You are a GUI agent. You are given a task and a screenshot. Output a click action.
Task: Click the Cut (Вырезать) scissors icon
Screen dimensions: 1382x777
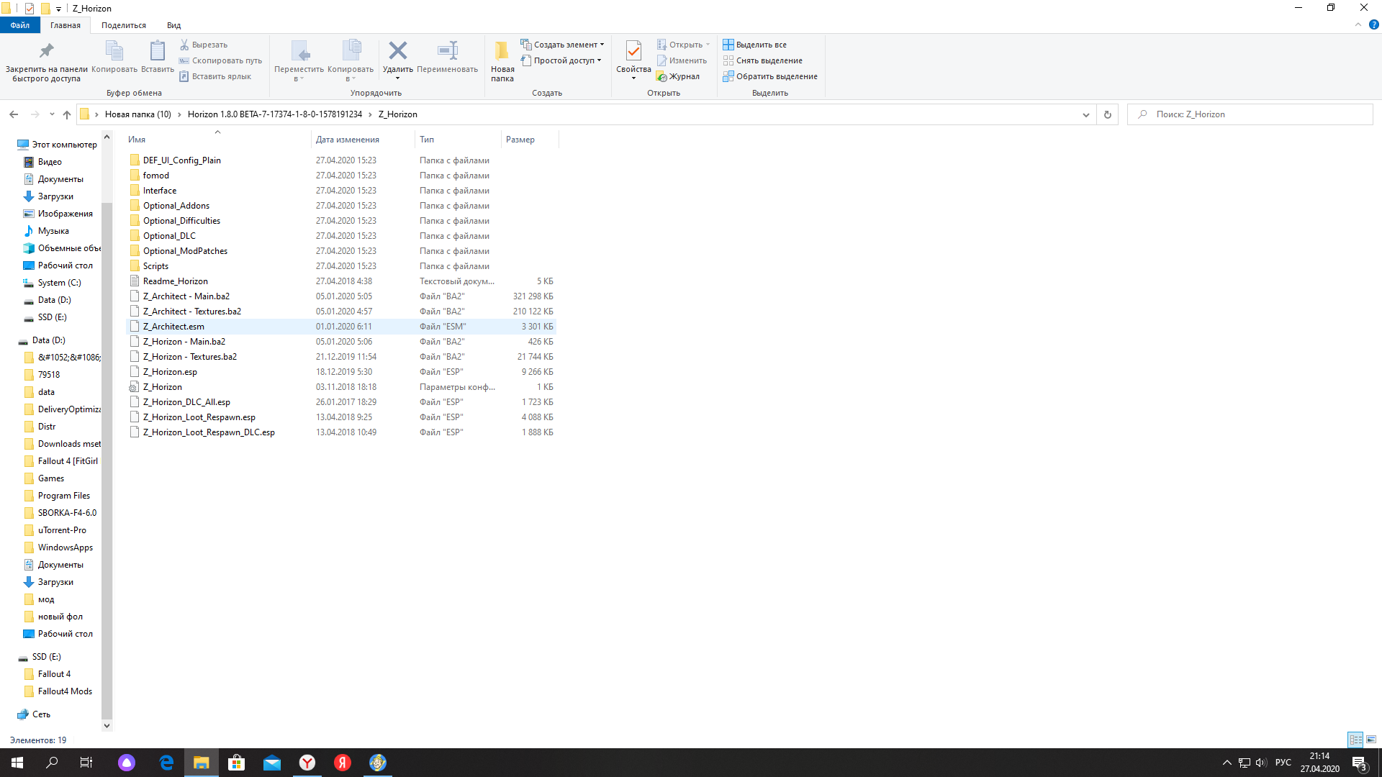(x=184, y=45)
